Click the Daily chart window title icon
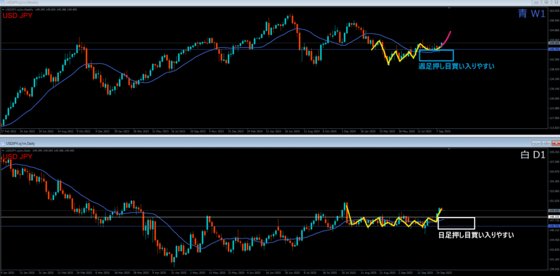The image size is (560, 276). pos(3,143)
